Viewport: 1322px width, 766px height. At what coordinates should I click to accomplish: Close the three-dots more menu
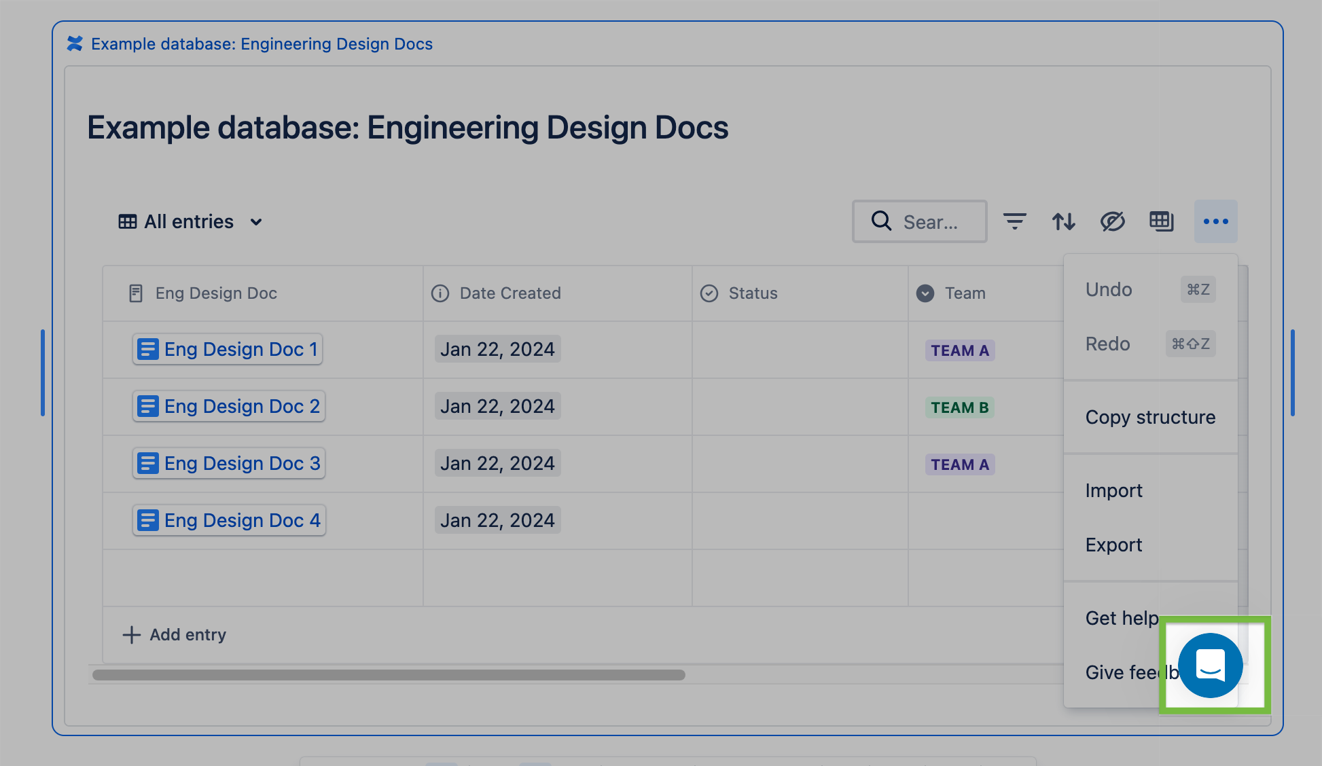(1216, 221)
